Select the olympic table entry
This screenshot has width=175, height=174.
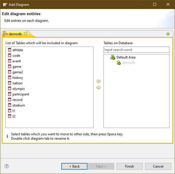(x=19, y=89)
